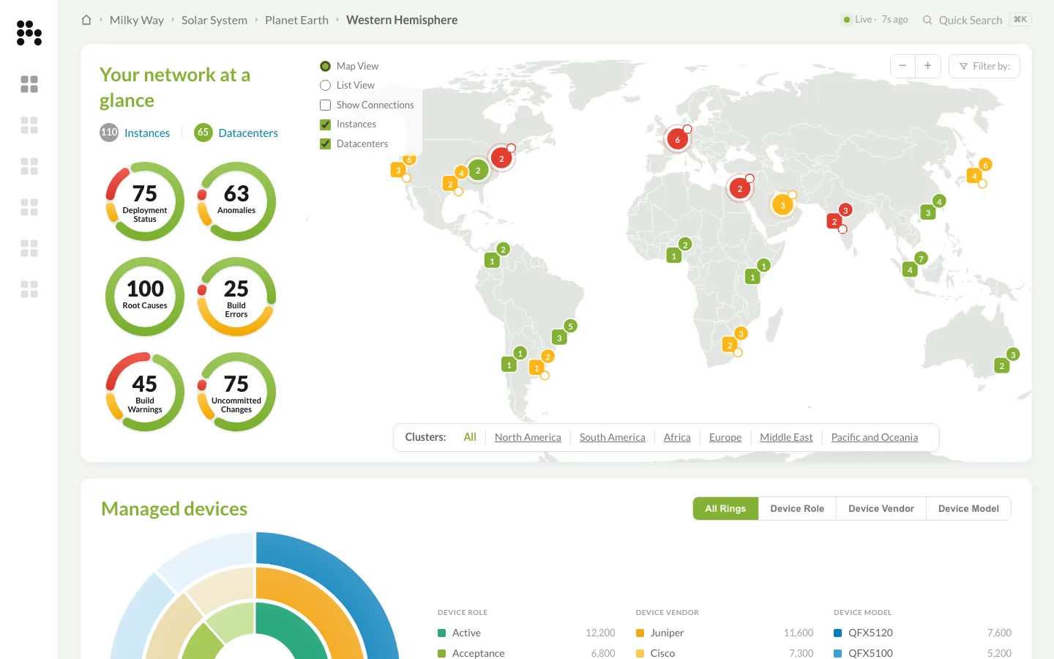This screenshot has height=659, width=1054.
Task: Click the green marker 7 in Southeast Asia
Action: click(x=922, y=258)
